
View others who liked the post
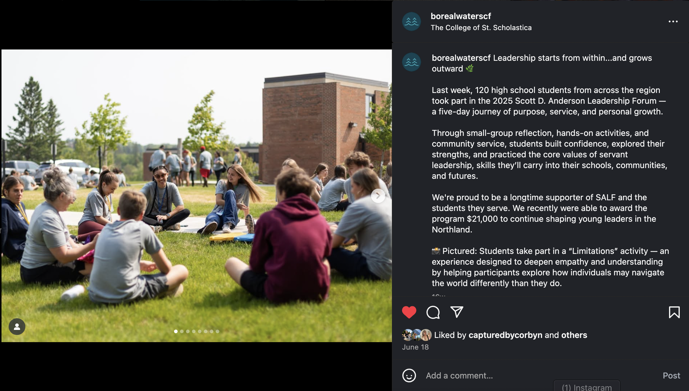tap(574, 335)
